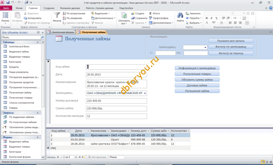Open the Внешние данные ribbon tab
The image size is (273, 165).
(70, 8)
